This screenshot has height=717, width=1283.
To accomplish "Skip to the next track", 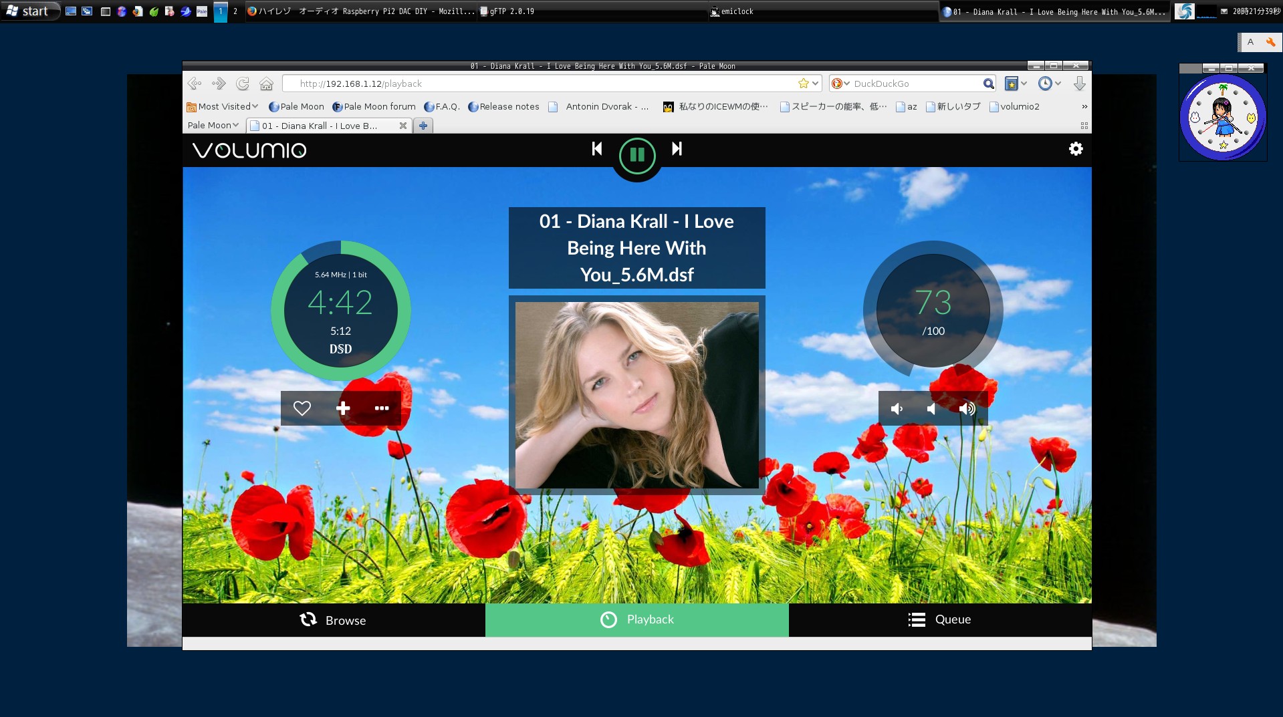I will pos(677,149).
